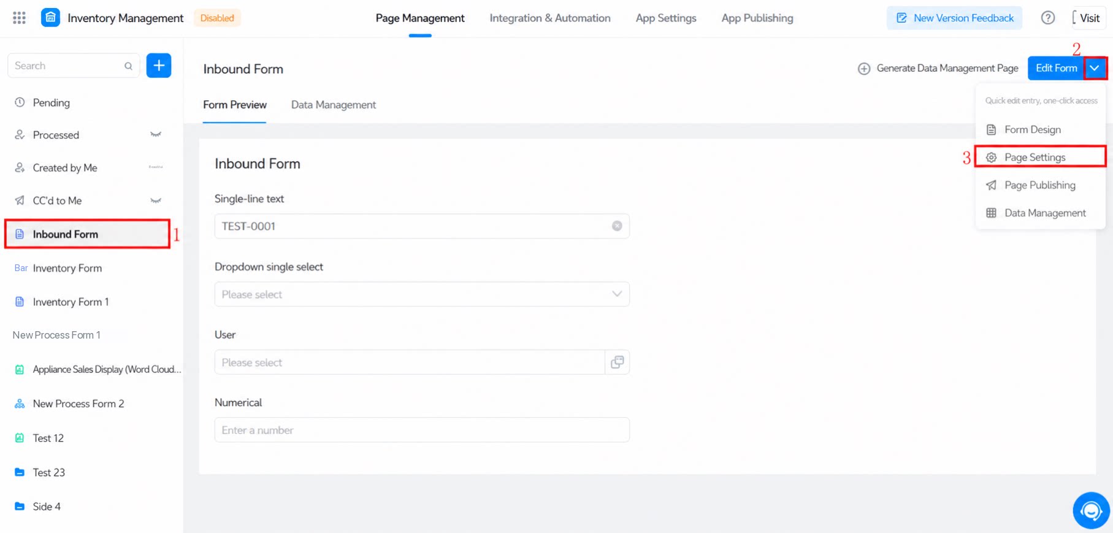1113x533 pixels.
Task: Select Page Settings from dropdown menu
Action: (x=1041, y=157)
